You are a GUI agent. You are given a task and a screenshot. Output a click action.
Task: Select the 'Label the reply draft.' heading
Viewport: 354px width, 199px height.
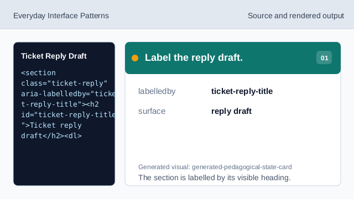(194, 57)
